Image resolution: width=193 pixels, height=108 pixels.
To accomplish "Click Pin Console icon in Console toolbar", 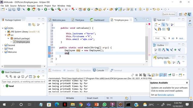I will (x=169, y=75).
